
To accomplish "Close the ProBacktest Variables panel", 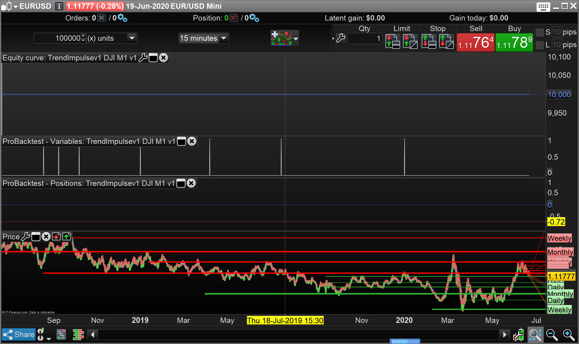I will (192, 141).
